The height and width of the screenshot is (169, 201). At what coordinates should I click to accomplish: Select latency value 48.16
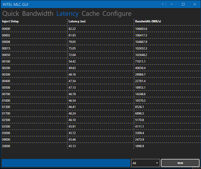72,75
